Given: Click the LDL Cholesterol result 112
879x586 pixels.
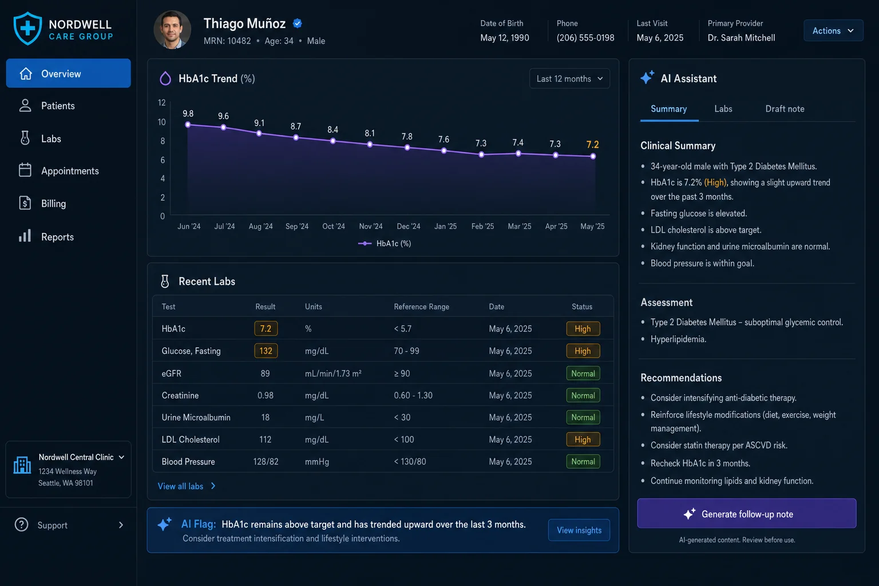Looking at the screenshot, I should [x=266, y=439].
